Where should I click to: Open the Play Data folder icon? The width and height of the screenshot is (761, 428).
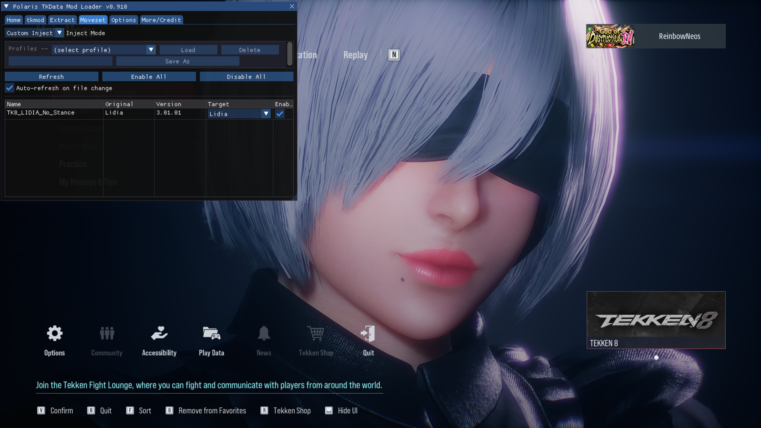(x=212, y=334)
